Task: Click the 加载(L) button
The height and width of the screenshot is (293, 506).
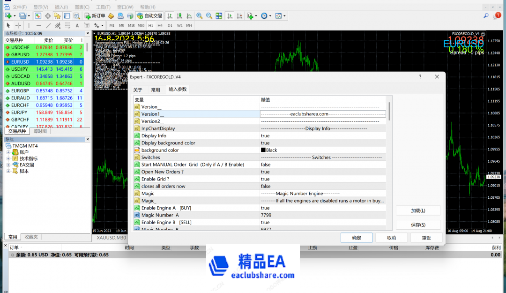Action: coord(418,211)
